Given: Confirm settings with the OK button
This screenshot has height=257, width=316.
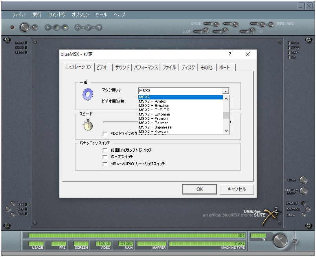Looking at the screenshot, I should point(200,189).
